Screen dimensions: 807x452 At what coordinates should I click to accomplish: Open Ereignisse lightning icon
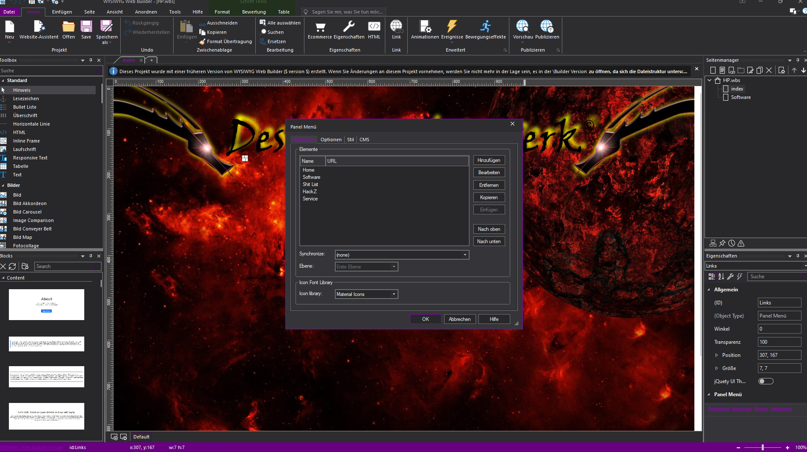[x=452, y=26]
